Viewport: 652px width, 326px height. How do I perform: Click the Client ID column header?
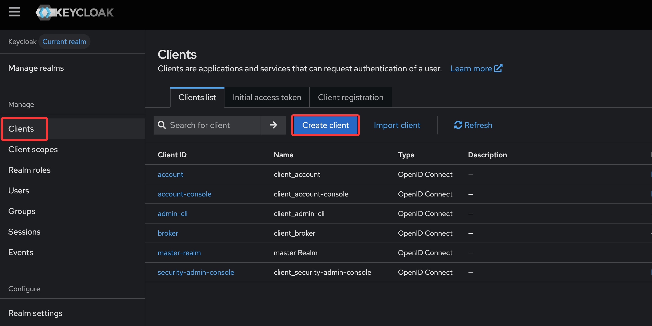point(172,155)
